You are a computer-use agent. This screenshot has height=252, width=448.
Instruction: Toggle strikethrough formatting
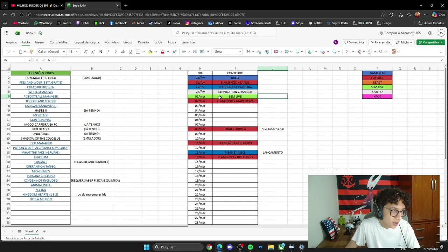[123, 51]
